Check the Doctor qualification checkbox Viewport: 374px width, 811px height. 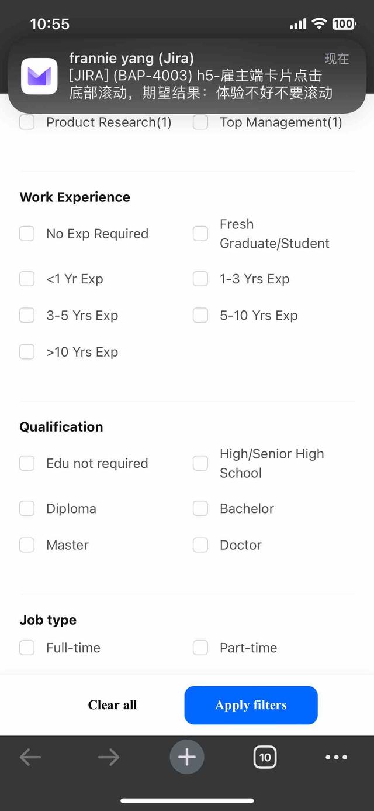coord(200,545)
